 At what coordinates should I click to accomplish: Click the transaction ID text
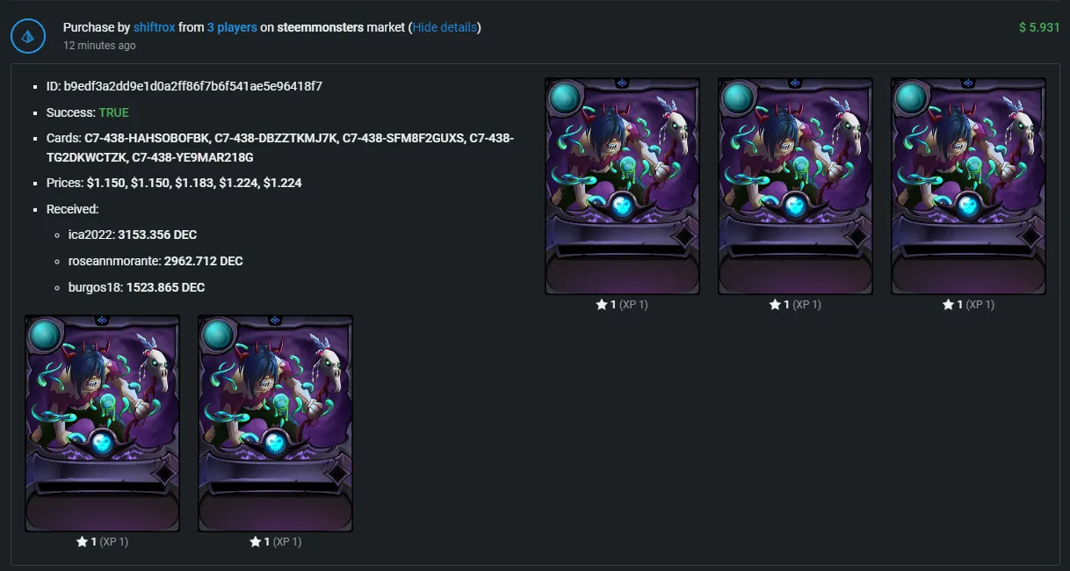pyautogui.click(x=184, y=86)
